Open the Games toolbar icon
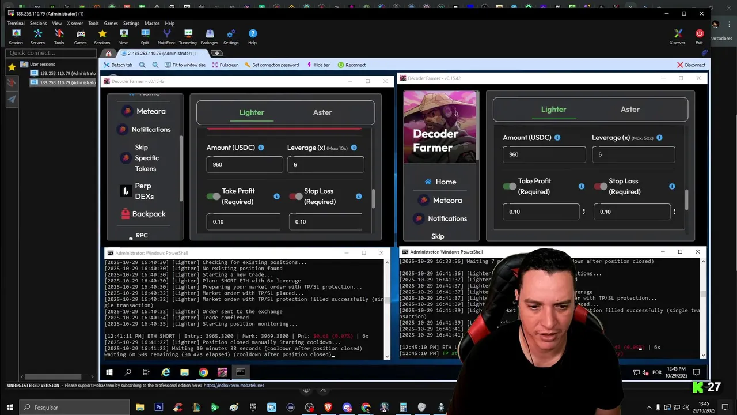The width and height of the screenshot is (737, 415). 81,37
